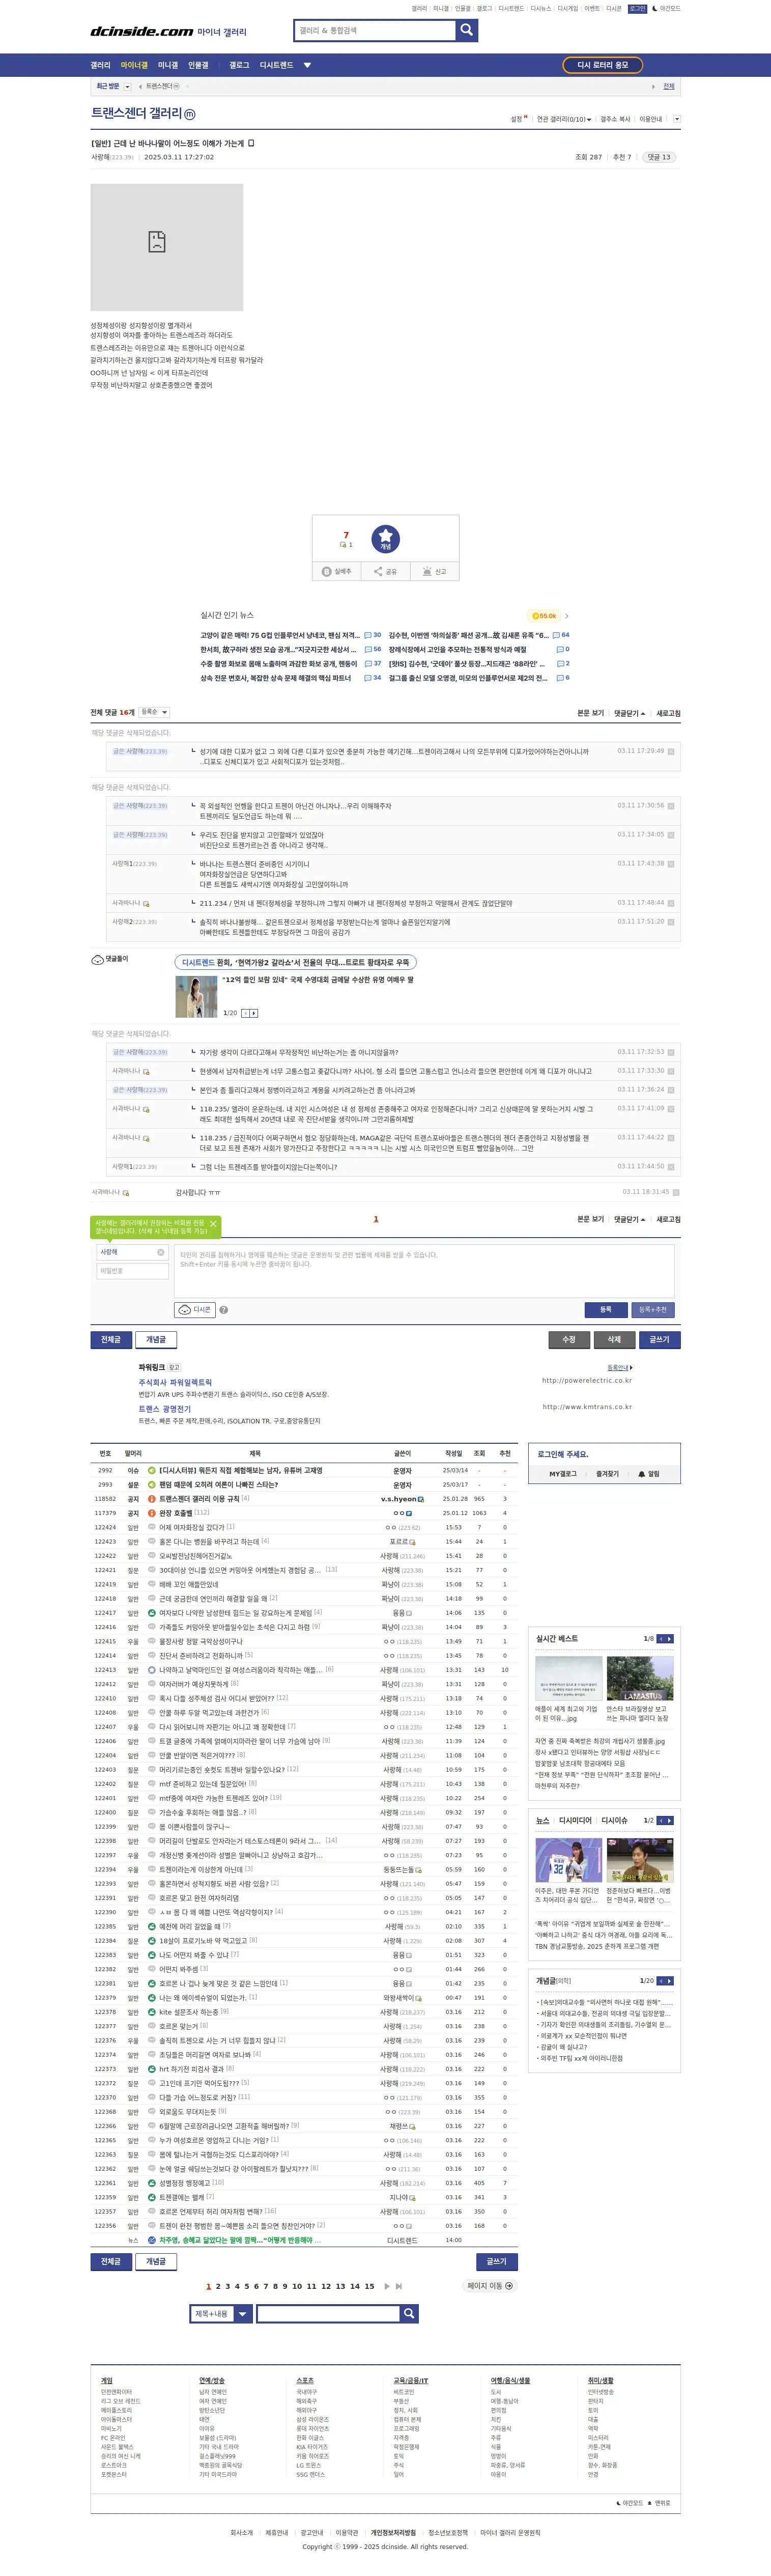Collapse comments with the lower 댓글닫기 toggle
This screenshot has height=2576, width=771.
pyautogui.click(x=629, y=1219)
